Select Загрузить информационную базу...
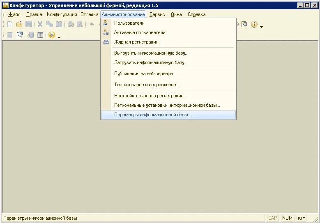The height and width of the screenshot is (223, 320). (x=168, y=62)
